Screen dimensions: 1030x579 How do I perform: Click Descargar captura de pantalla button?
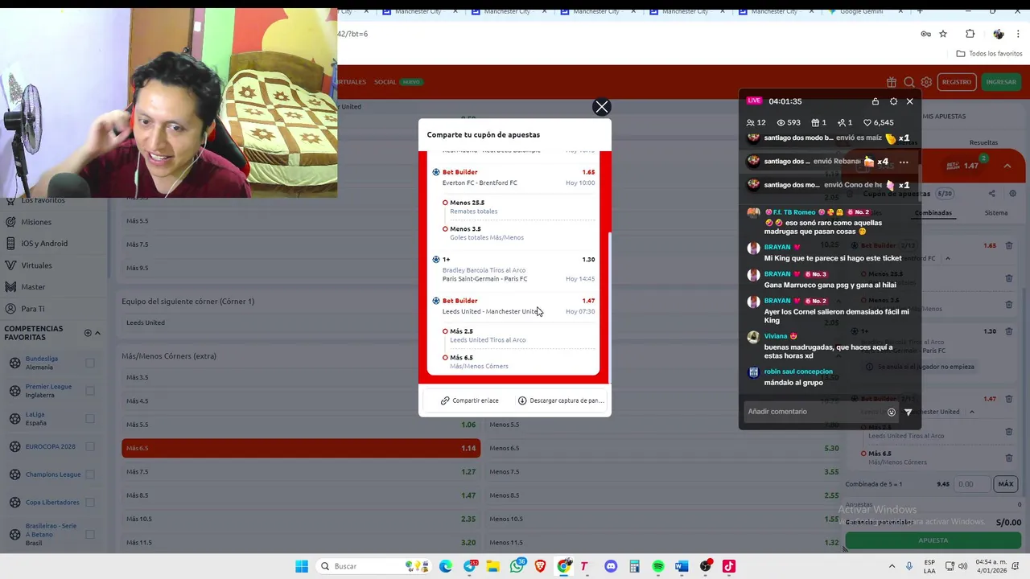[x=561, y=400]
